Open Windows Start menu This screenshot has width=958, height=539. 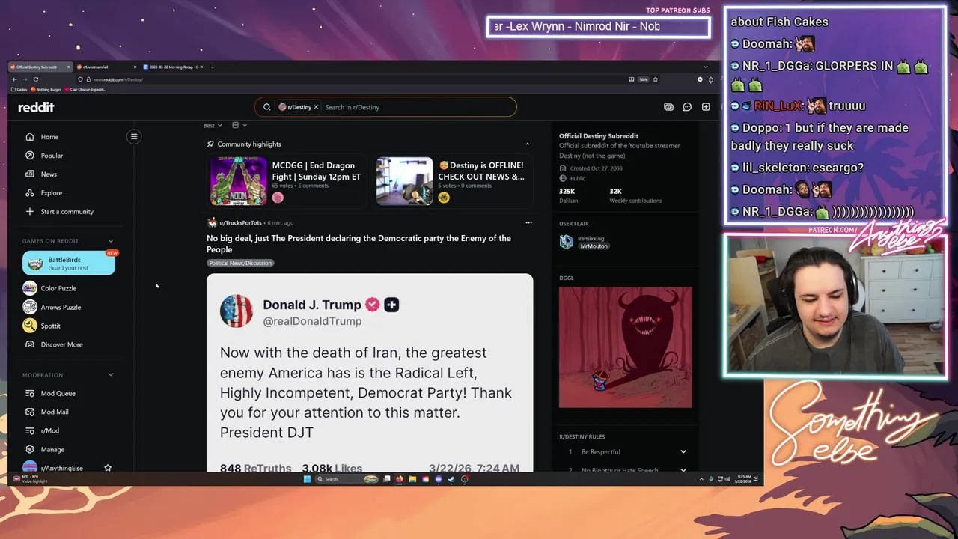tap(307, 479)
